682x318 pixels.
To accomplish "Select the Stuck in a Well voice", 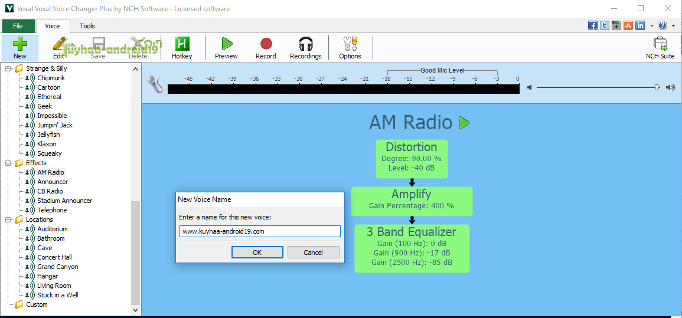I will tap(58, 295).
